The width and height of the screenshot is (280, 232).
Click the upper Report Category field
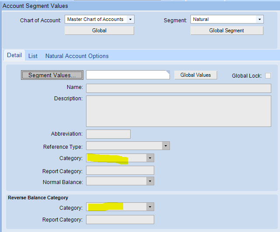(x=120, y=171)
